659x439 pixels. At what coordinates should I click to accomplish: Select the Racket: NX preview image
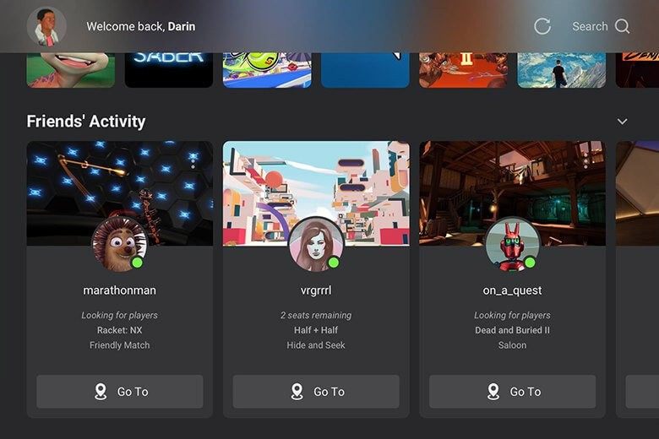click(120, 193)
